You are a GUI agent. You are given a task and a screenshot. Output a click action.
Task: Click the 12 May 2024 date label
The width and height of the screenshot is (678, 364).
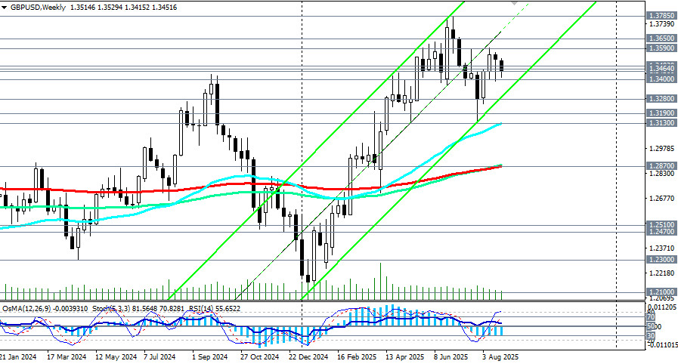point(116,357)
